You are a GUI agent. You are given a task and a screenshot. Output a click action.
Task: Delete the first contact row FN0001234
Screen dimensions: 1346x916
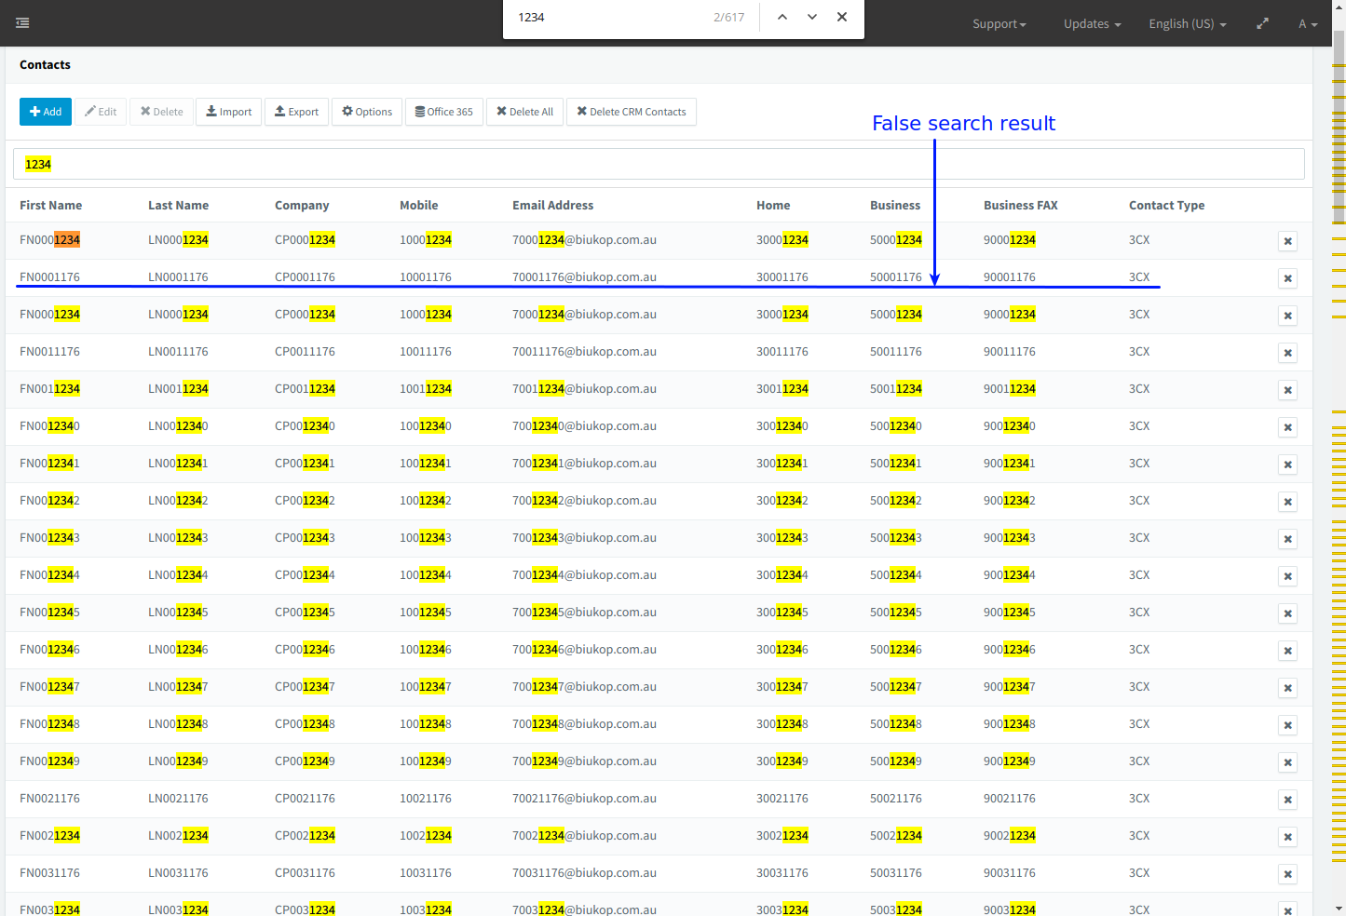(x=1287, y=241)
